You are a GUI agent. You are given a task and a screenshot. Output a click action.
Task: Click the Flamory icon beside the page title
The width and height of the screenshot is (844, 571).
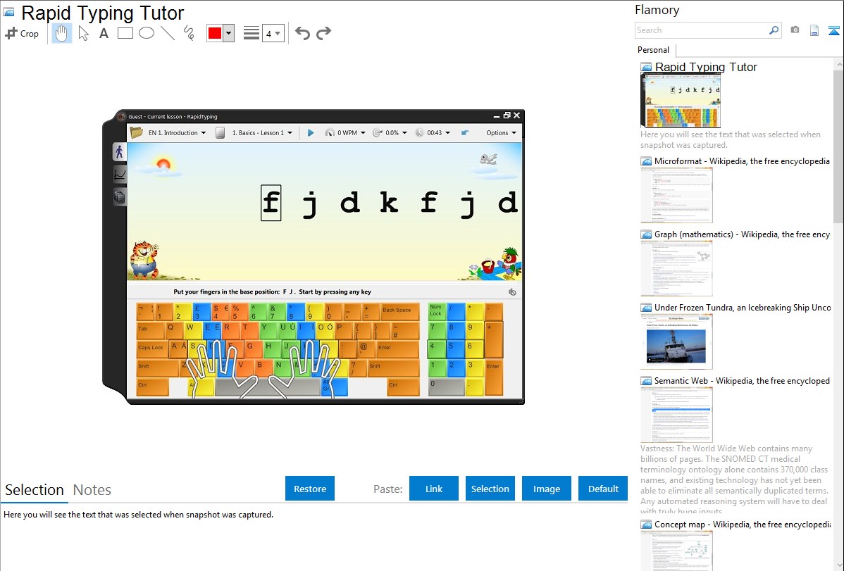click(9, 13)
